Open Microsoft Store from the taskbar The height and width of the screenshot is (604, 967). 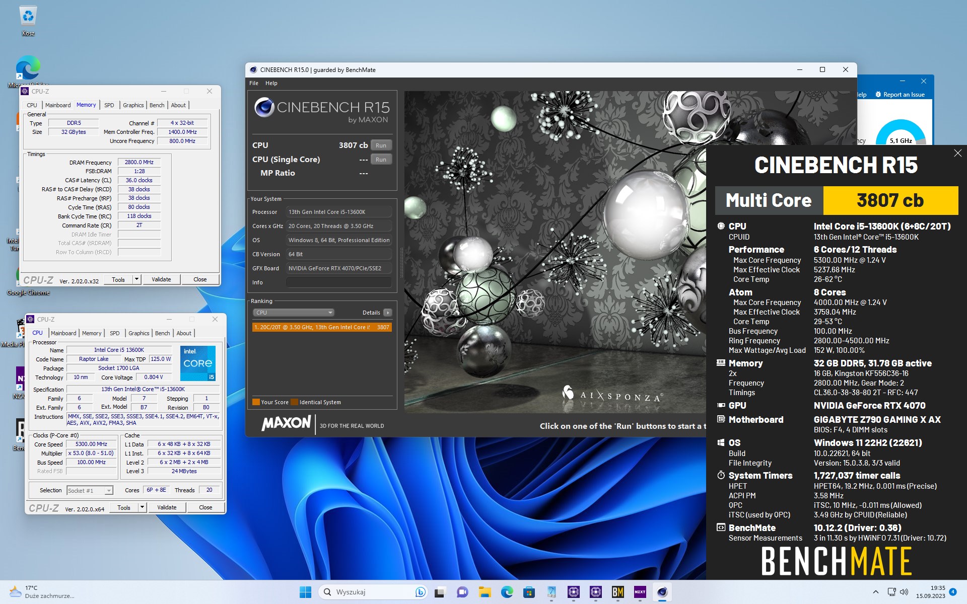(529, 592)
